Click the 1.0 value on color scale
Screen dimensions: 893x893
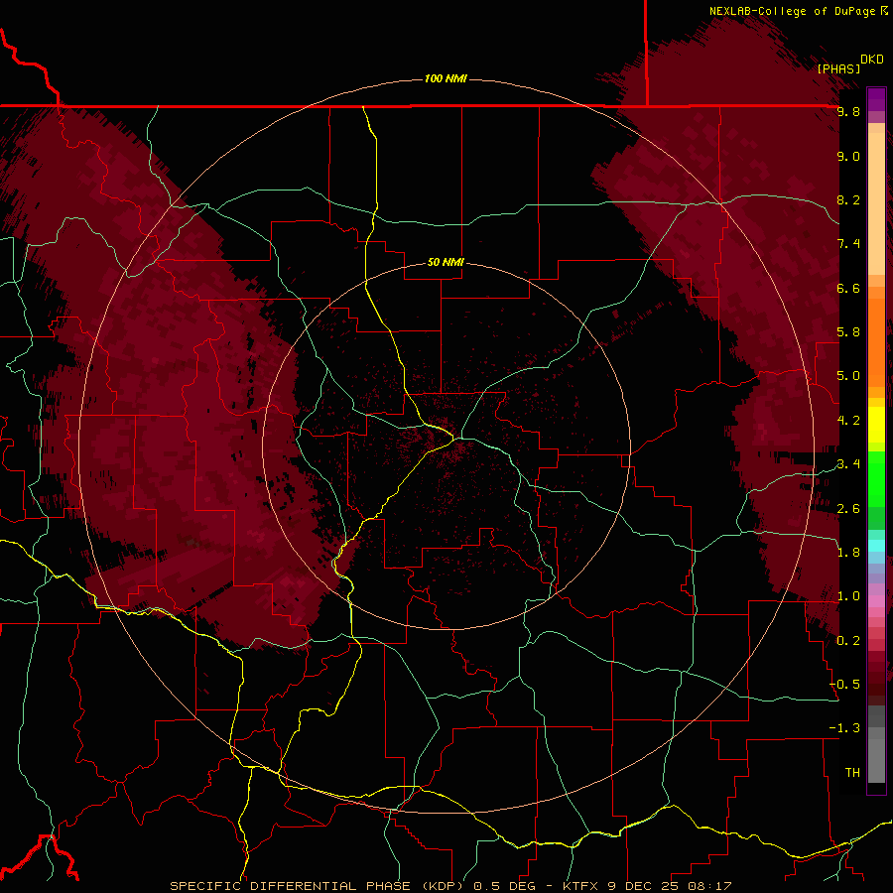848,596
